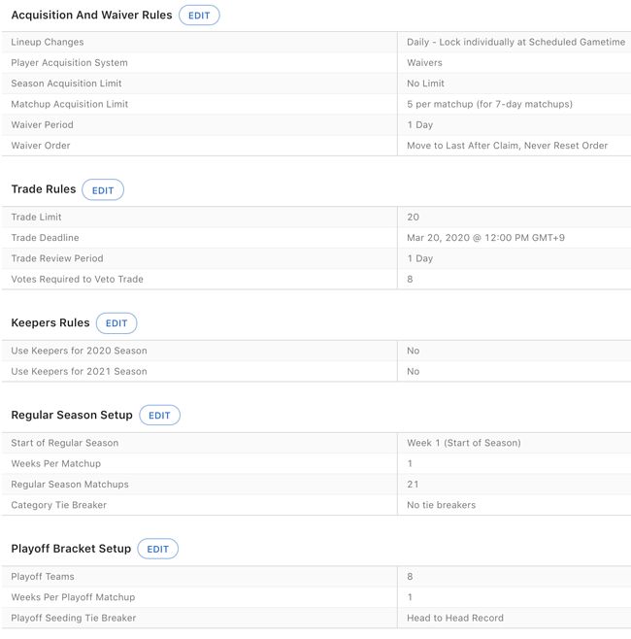
Task: Click the Head to Head Record value
Action: [x=455, y=618]
